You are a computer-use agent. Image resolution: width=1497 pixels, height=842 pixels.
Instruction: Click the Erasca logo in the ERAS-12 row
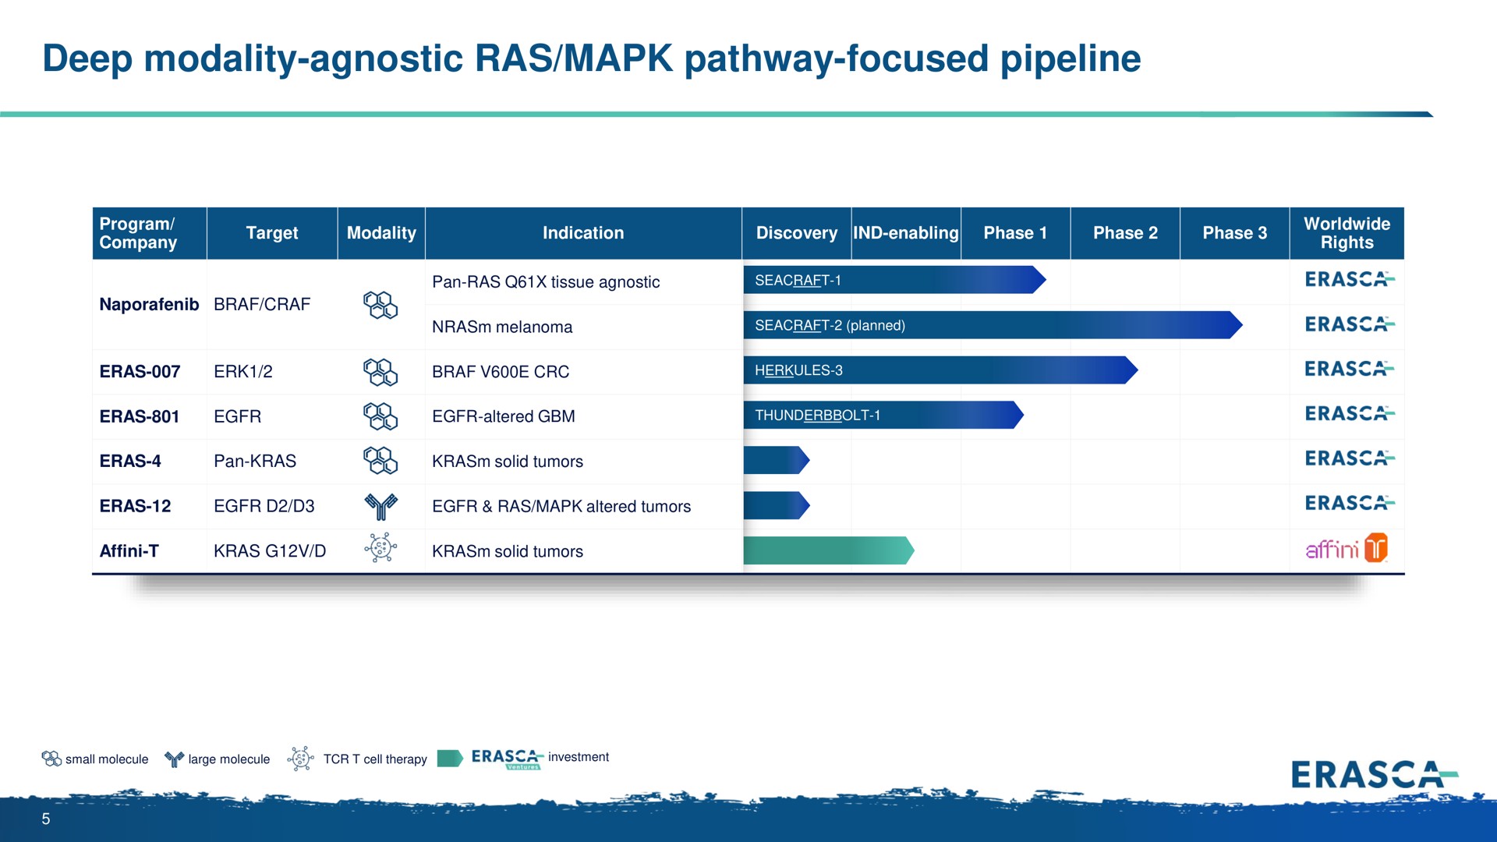click(x=1350, y=503)
